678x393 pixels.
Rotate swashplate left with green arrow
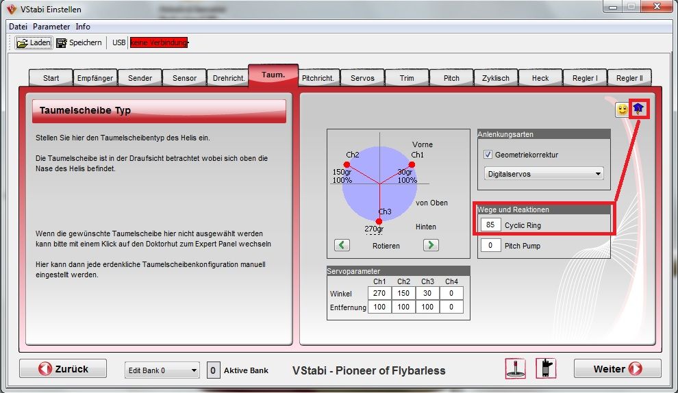click(342, 245)
